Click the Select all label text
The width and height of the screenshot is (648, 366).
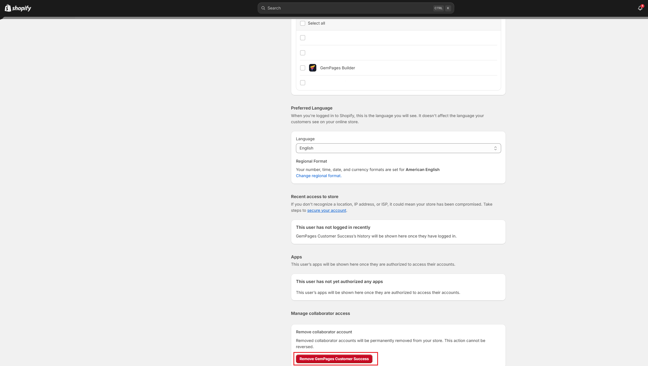coord(316,23)
